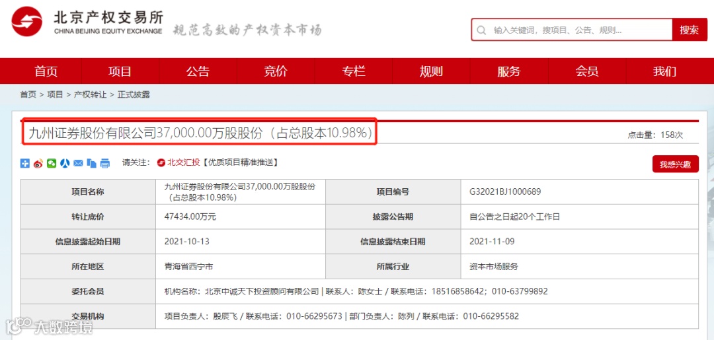Screen dimensions: 714x340
Task: Click the Beijing Equity Exchange logo
Action: [87, 21]
